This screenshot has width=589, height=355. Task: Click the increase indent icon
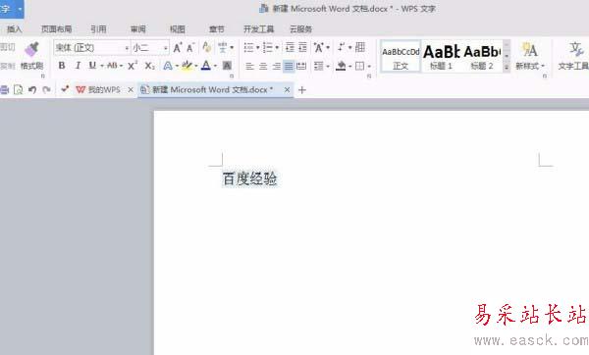coord(302,47)
